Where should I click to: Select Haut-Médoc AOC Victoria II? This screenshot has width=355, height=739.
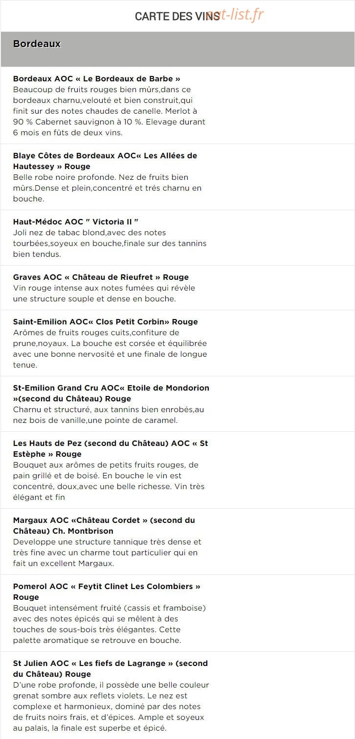[x=72, y=222]
